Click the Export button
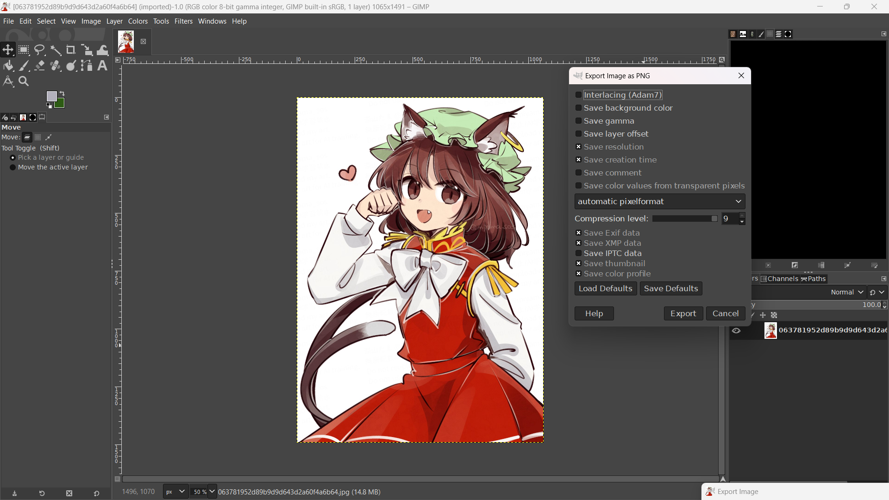Image resolution: width=889 pixels, height=500 pixels. pos(683,313)
